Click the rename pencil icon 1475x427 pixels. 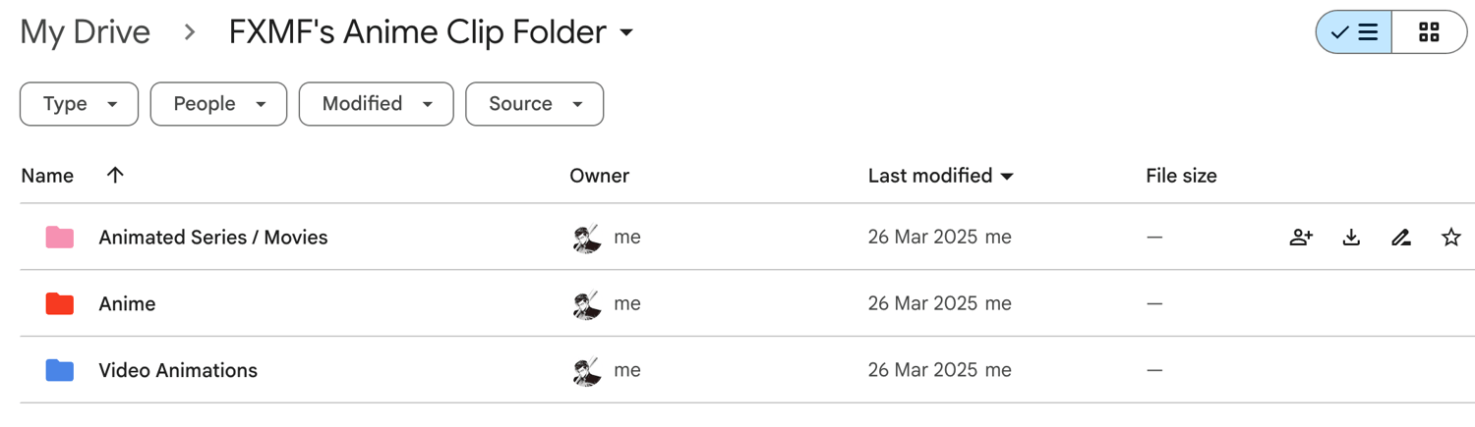[x=1401, y=238]
